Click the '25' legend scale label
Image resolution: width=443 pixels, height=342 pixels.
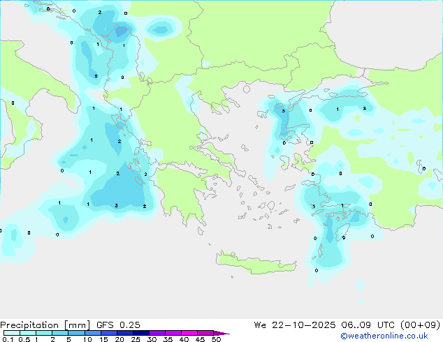[x=136, y=339]
